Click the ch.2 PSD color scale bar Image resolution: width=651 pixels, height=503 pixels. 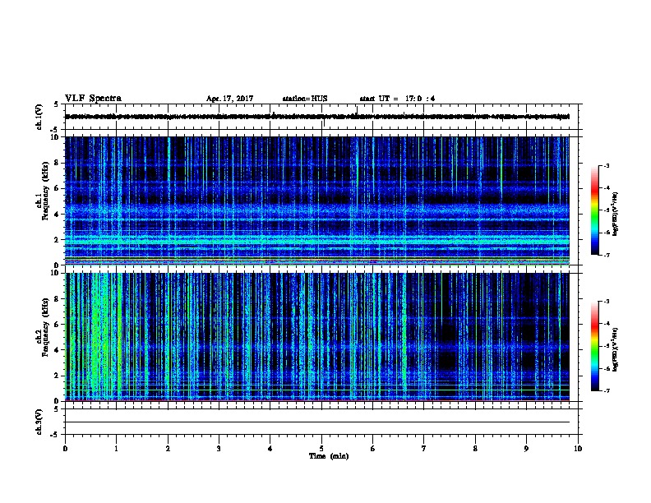point(595,346)
